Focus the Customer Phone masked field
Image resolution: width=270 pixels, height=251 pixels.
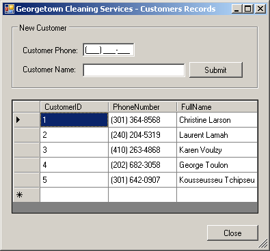pos(109,50)
